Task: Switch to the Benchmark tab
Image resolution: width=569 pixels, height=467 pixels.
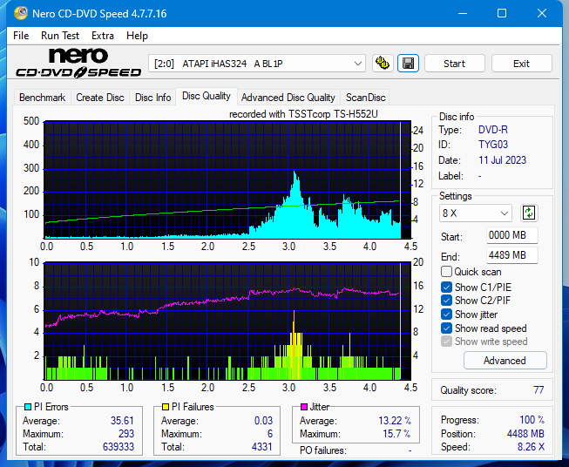Action: (43, 98)
